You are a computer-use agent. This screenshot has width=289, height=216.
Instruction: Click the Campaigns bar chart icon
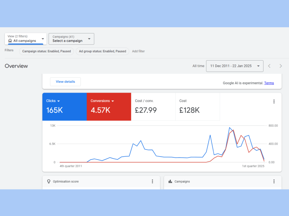pos(170,181)
